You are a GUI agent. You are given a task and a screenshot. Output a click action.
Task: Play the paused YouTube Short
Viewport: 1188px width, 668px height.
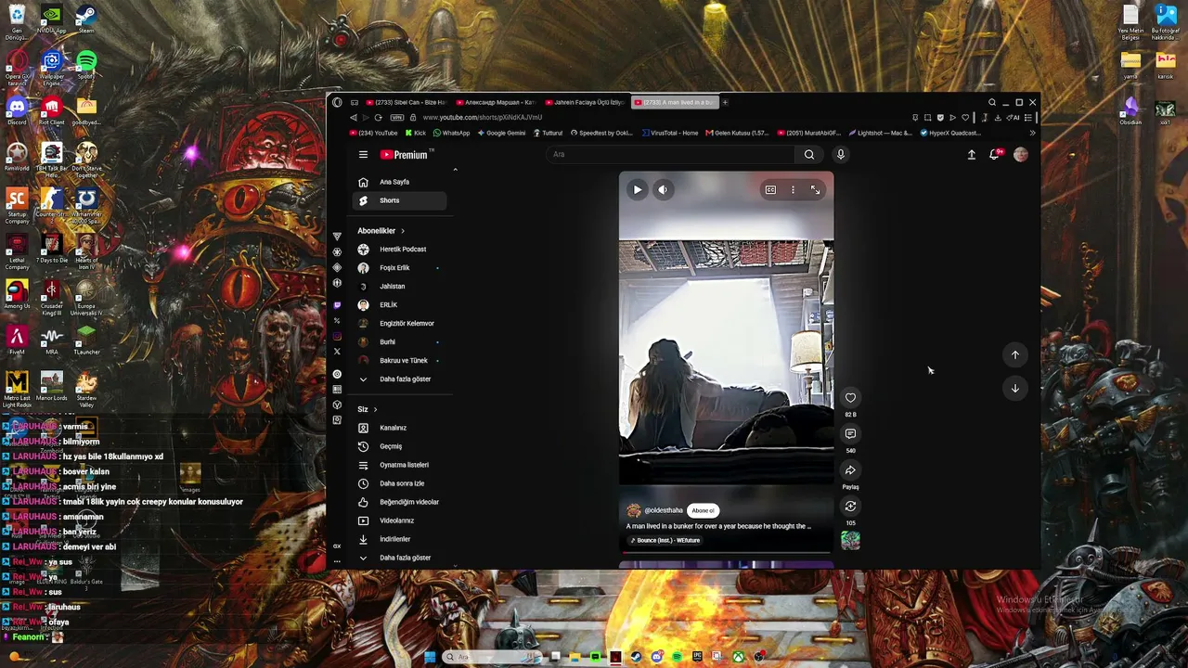637,189
